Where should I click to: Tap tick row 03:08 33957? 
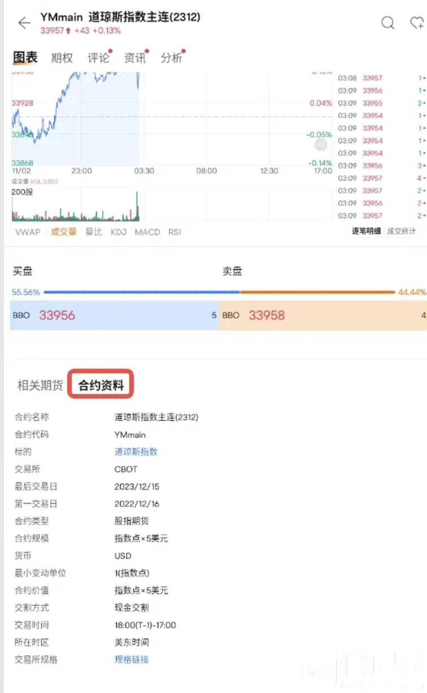click(382, 78)
